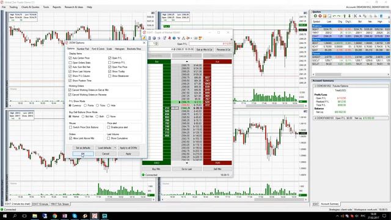Switch to Font & Colors tab
This screenshot has width=391, height=220.
tap(98, 49)
